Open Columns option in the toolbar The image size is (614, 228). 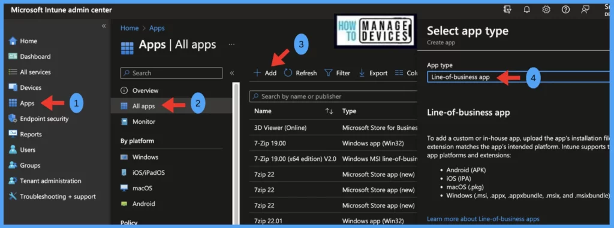[x=406, y=73]
